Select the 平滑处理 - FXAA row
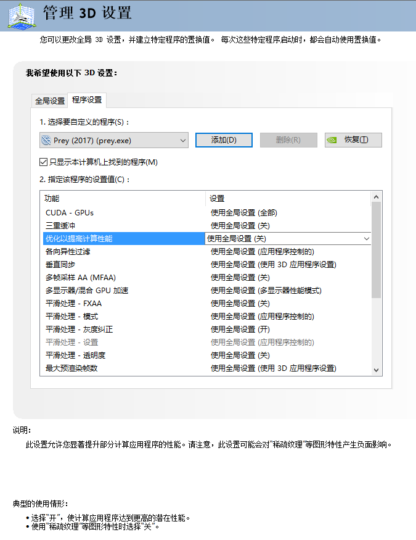 (207, 304)
